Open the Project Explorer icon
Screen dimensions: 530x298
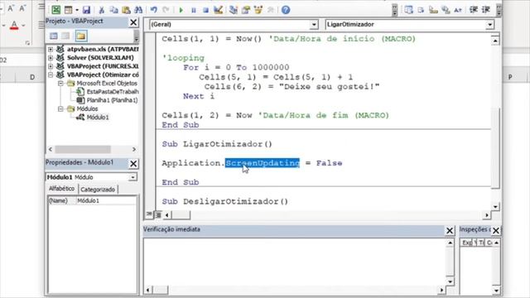pyautogui.click(x=234, y=10)
